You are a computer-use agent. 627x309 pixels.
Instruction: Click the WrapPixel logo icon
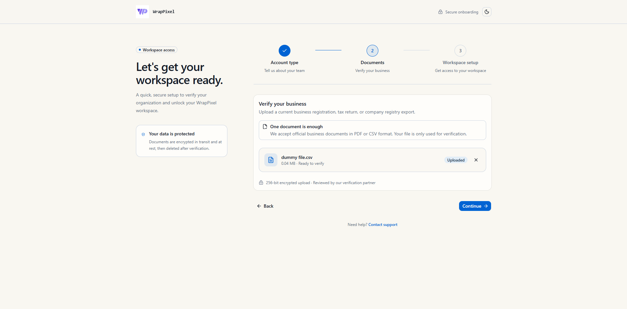point(142,12)
